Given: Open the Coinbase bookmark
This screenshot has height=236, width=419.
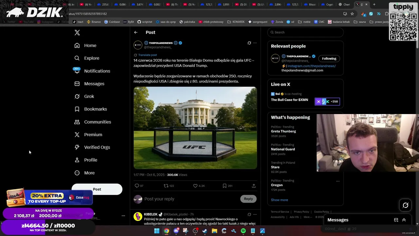Looking at the screenshot, I should (x=112, y=22).
